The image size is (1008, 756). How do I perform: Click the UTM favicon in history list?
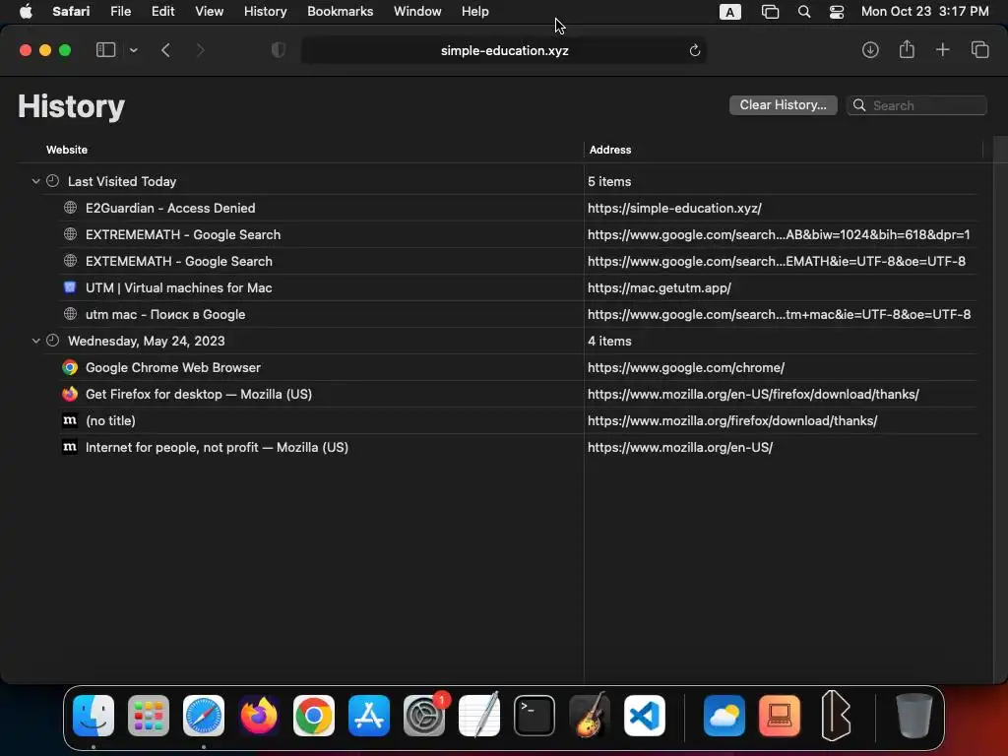pos(70,287)
